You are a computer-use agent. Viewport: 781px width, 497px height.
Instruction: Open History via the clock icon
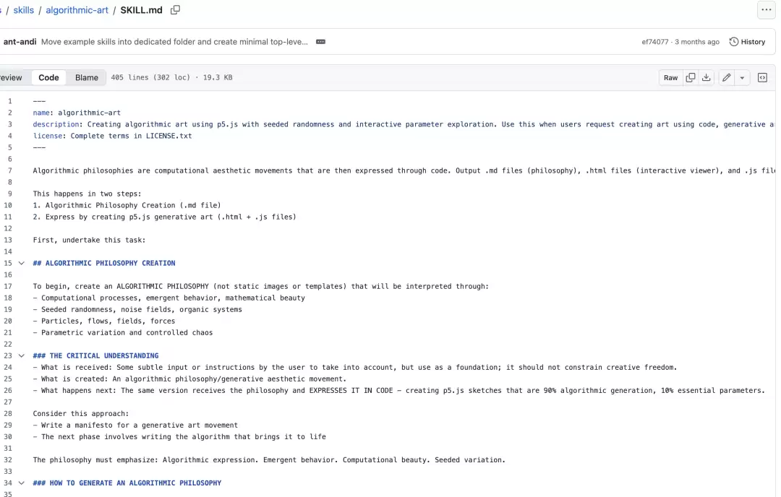[734, 42]
